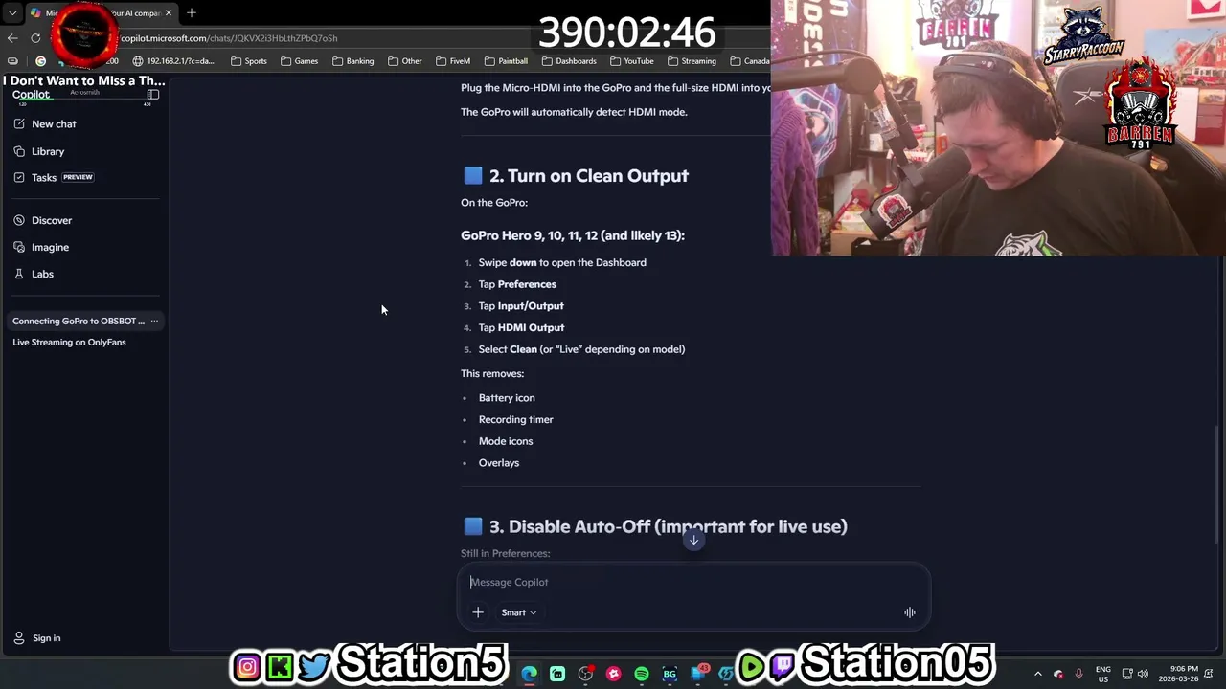
Task: Reload the Copilot page
Action: (35, 38)
